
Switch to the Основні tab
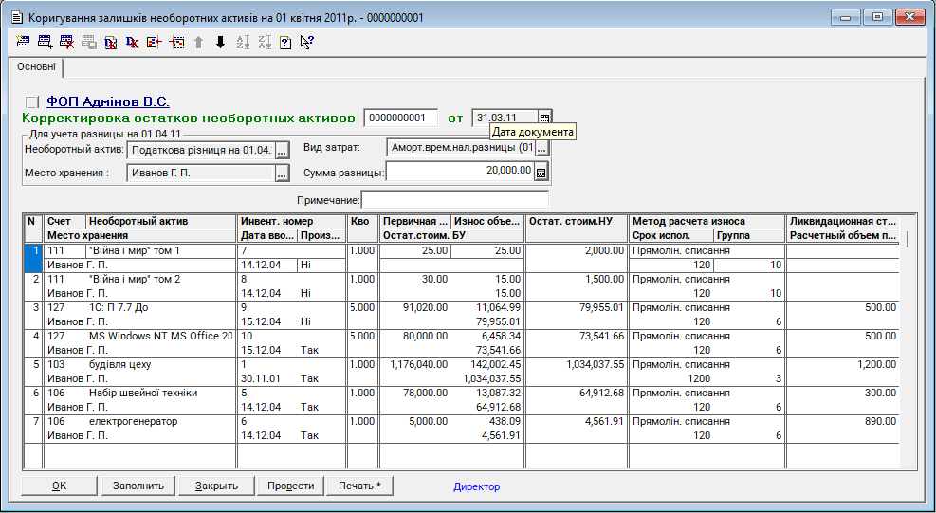pos(37,68)
